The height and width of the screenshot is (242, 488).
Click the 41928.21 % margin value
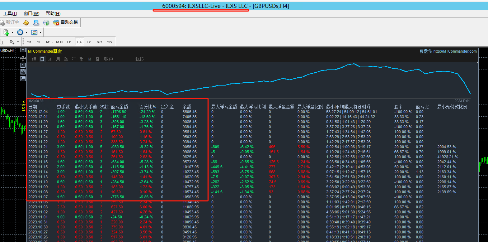[x=448, y=157]
